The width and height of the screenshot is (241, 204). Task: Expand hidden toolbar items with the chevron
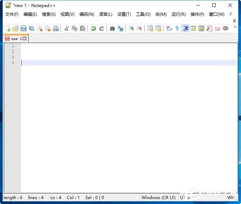click(x=235, y=27)
